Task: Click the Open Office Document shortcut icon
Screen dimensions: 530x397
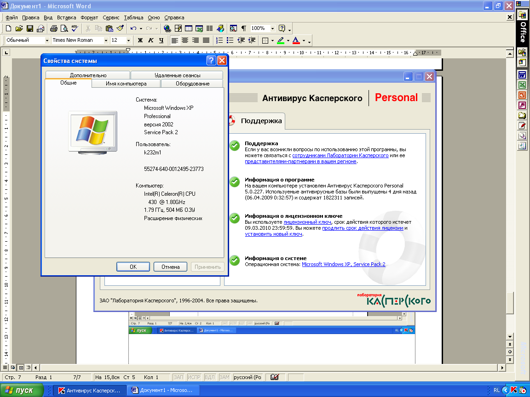Action: click(522, 52)
